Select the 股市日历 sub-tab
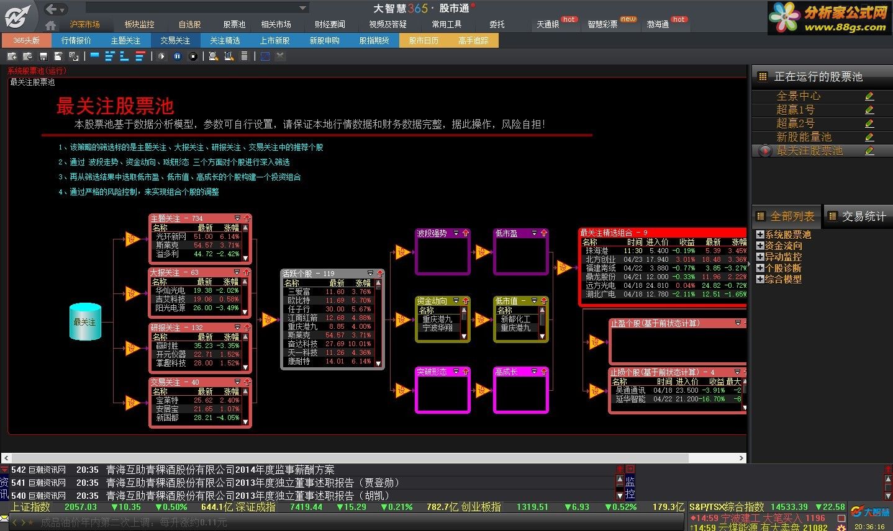Viewport: 893px width, 531px height. [424, 40]
